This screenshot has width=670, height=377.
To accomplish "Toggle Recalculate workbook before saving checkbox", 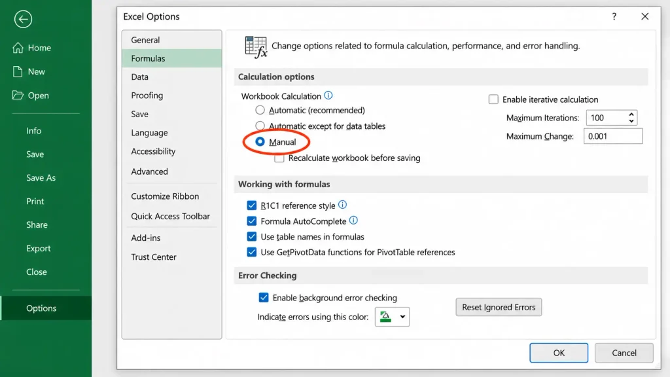I will (279, 158).
